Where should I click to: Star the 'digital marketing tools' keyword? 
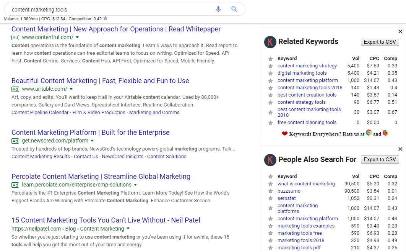point(271,74)
